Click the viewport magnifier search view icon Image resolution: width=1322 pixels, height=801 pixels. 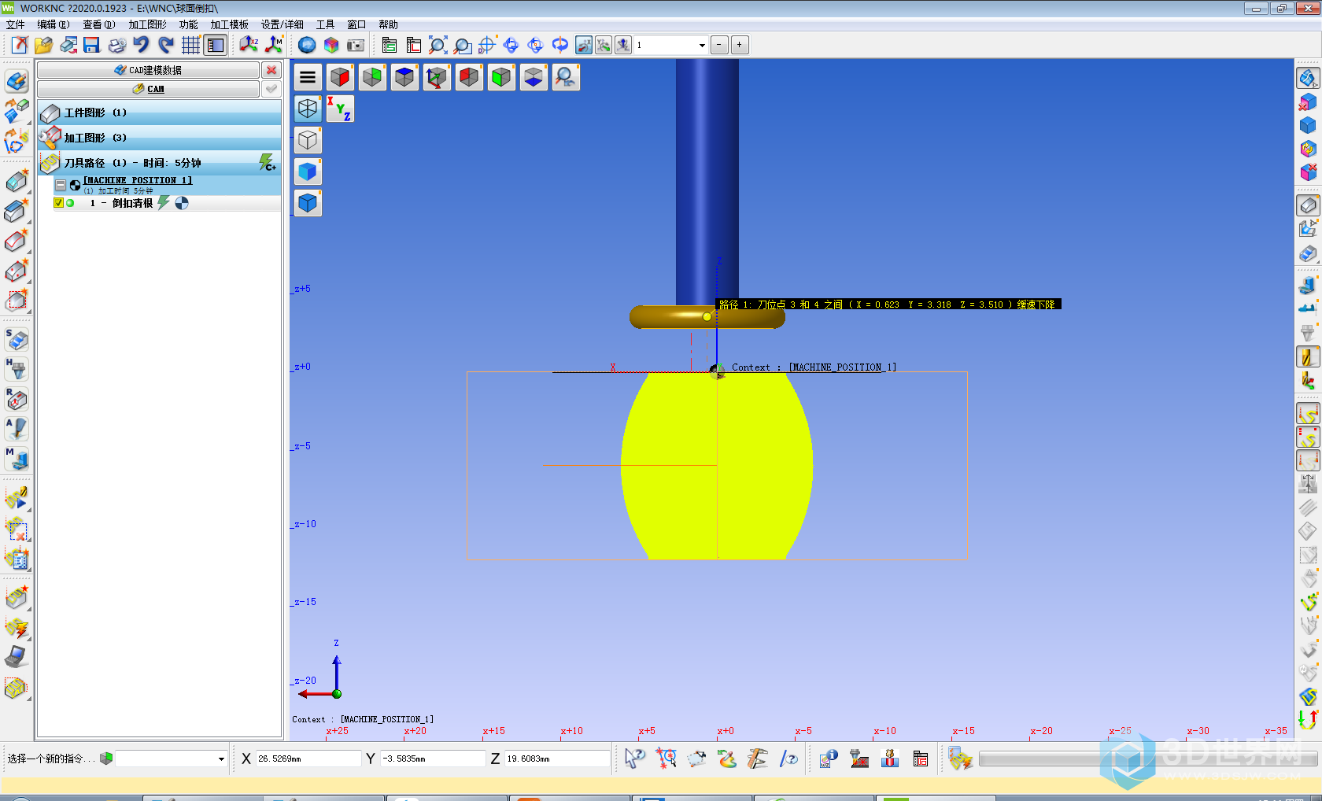pos(566,77)
